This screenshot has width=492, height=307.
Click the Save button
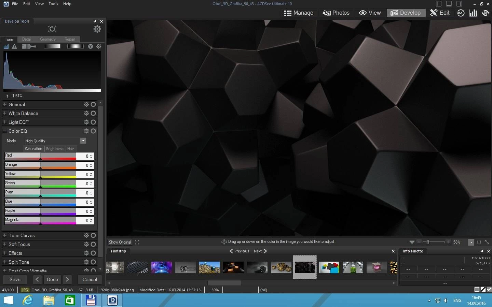(15, 279)
